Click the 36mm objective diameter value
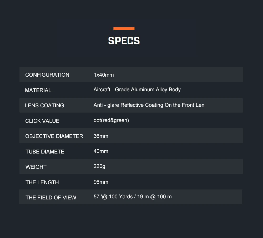Viewport: 263px width, 238px height. click(x=101, y=136)
